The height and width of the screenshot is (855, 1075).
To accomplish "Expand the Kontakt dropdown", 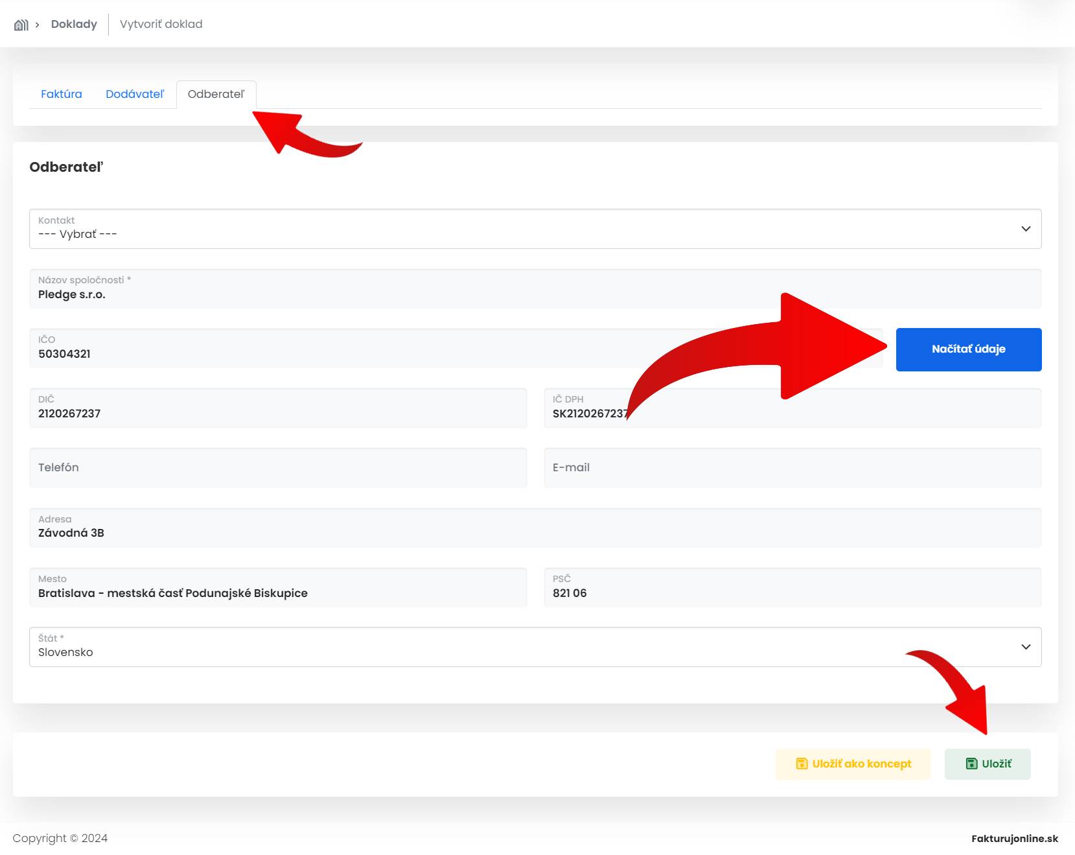I will 535,229.
